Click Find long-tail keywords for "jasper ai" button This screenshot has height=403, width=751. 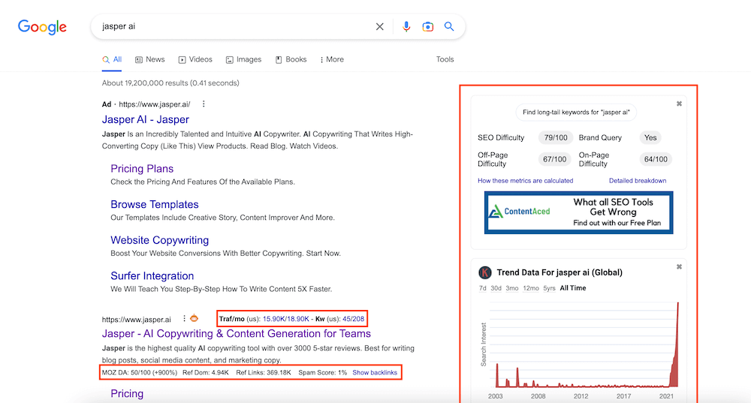coord(576,113)
